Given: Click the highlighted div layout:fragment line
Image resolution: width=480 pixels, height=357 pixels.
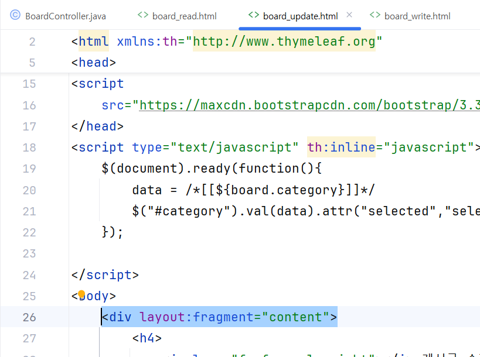Looking at the screenshot, I should [x=220, y=317].
